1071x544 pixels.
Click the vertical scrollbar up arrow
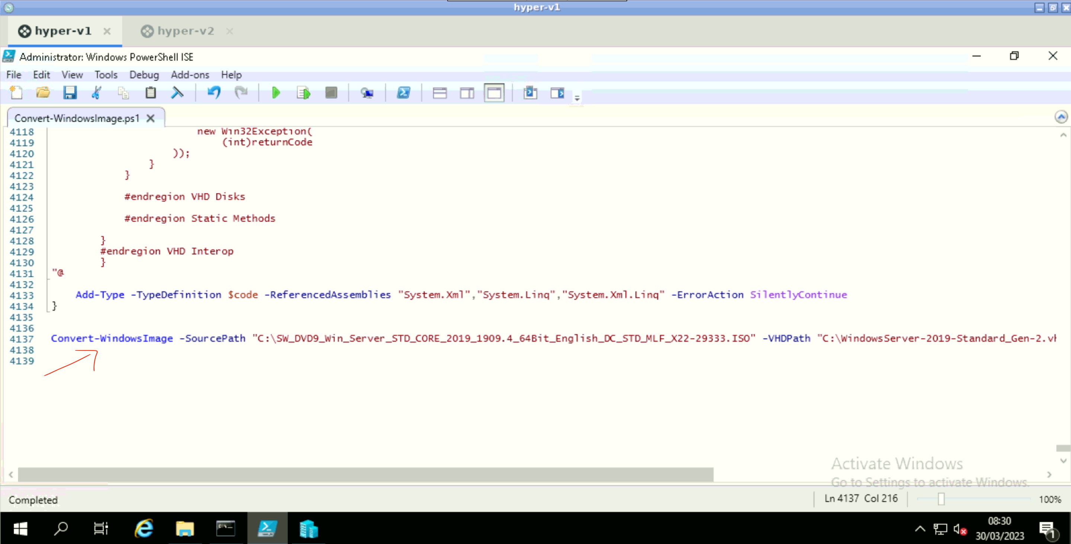point(1063,135)
